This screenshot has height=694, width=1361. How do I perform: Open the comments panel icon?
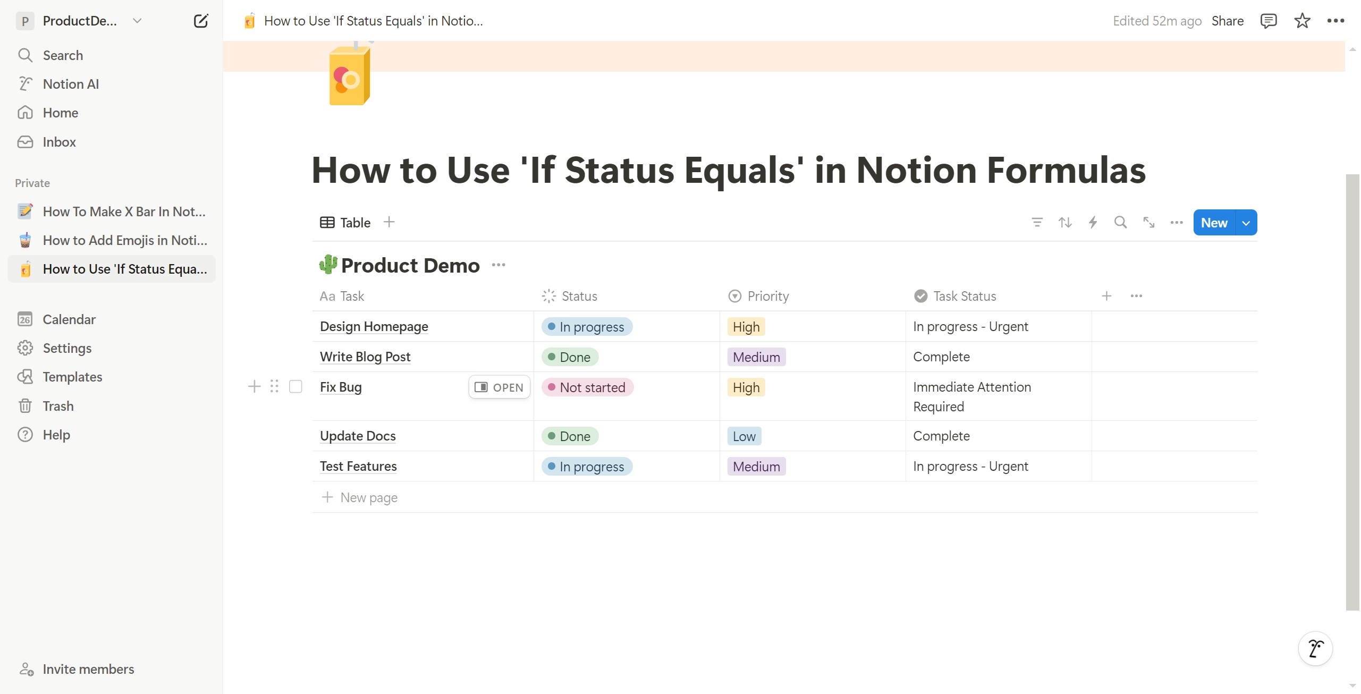coord(1269,21)
